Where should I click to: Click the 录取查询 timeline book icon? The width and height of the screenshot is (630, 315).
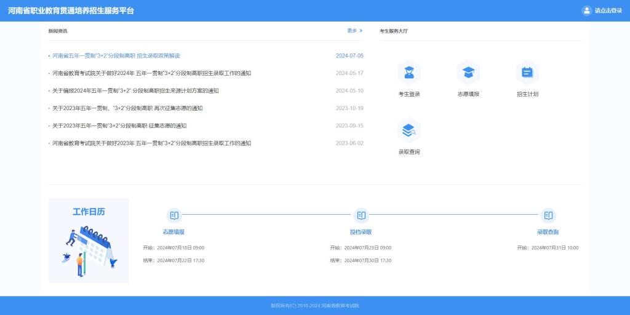[548, 215]
